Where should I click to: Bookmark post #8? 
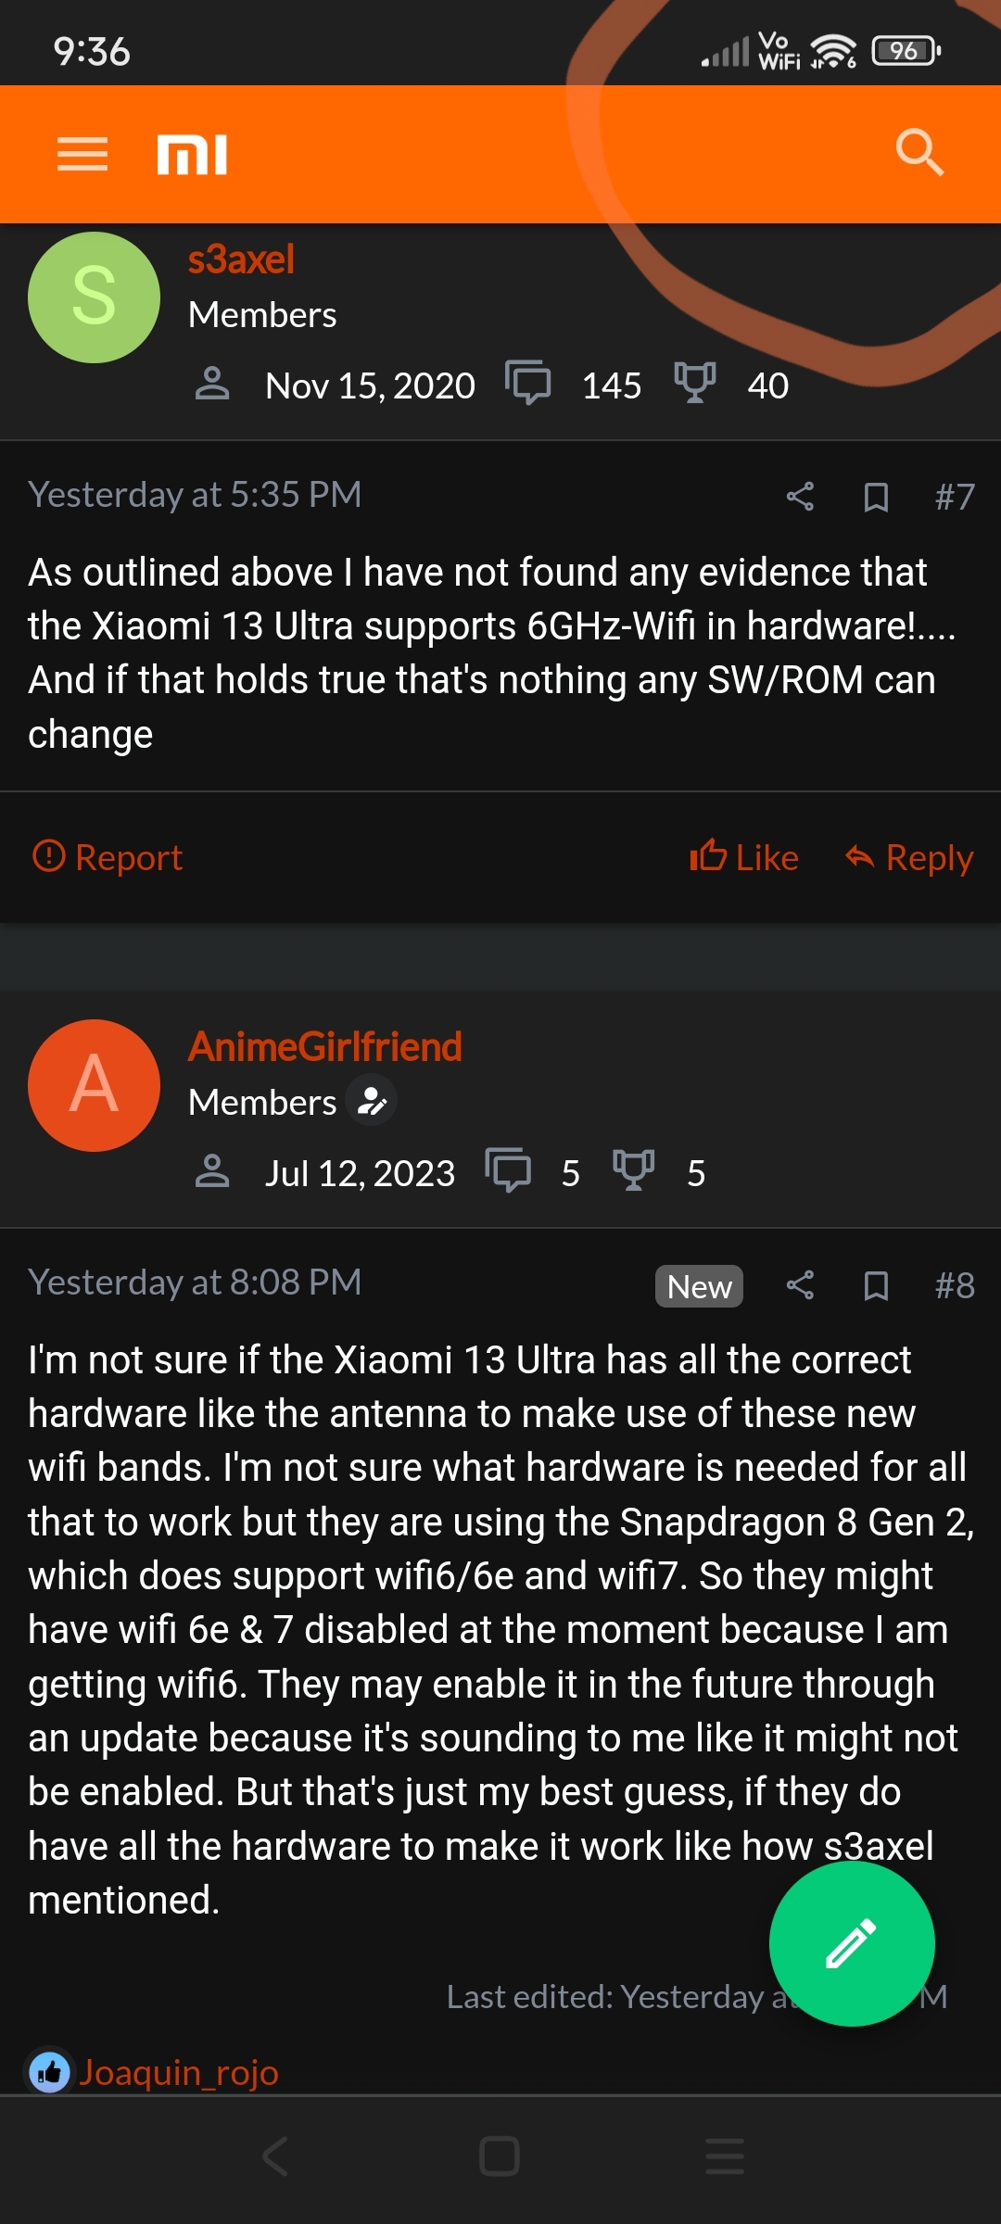pos(876,1285)
